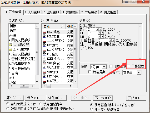Click the DMI趋向 formula icon

tap(44, 45)
